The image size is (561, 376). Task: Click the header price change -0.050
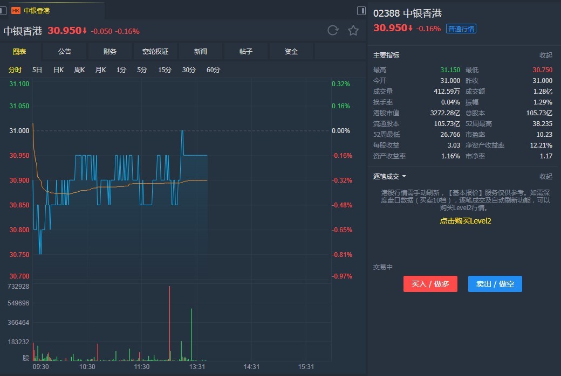101,31
